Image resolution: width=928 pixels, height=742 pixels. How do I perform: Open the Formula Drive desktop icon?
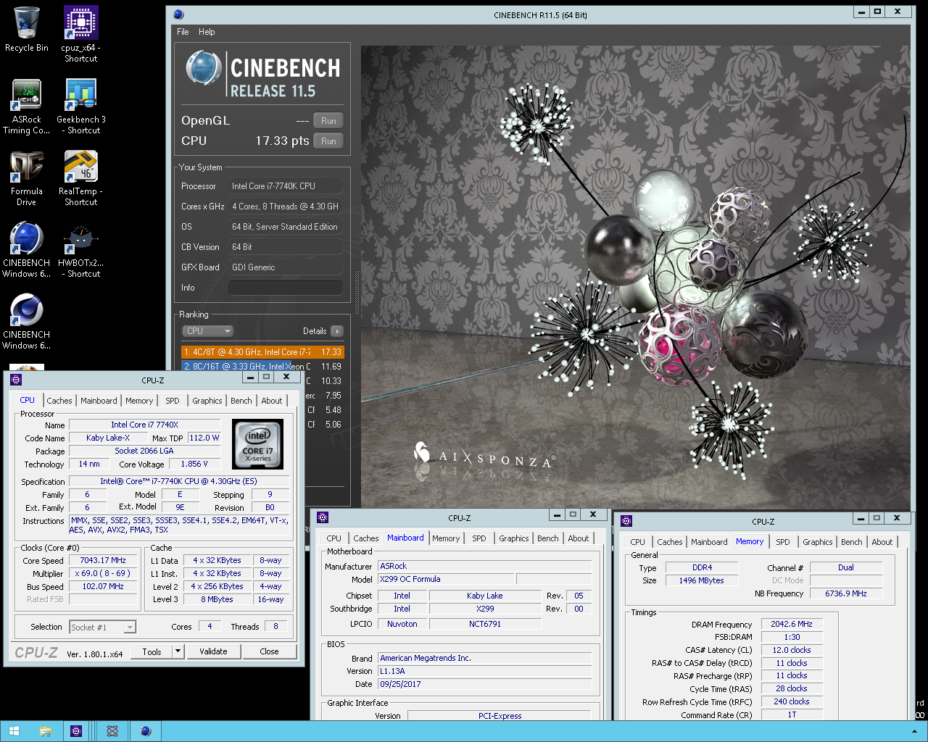click(x=27, y=178)
